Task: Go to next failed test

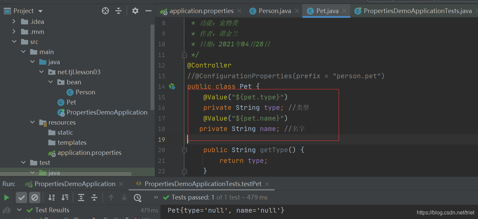Action: click(124, 198)
